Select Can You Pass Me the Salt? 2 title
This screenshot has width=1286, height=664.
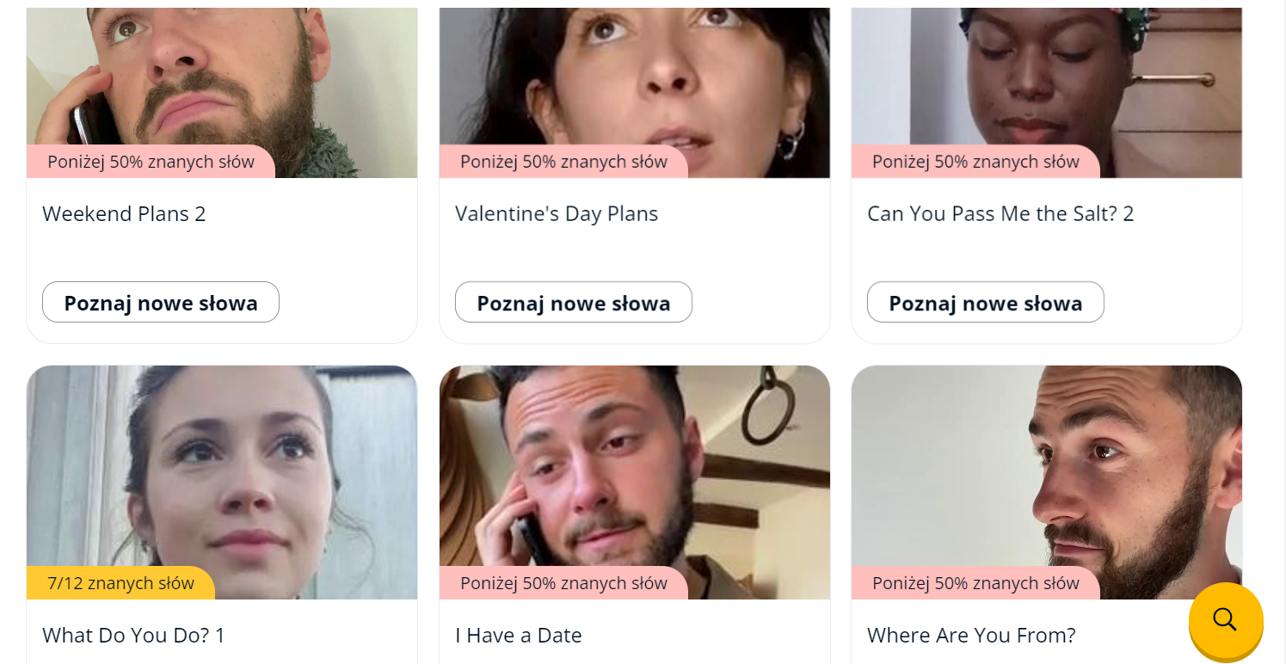[x=1000, y=213]
